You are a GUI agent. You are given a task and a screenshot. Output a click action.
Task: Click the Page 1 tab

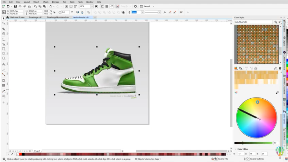[37, 151]
